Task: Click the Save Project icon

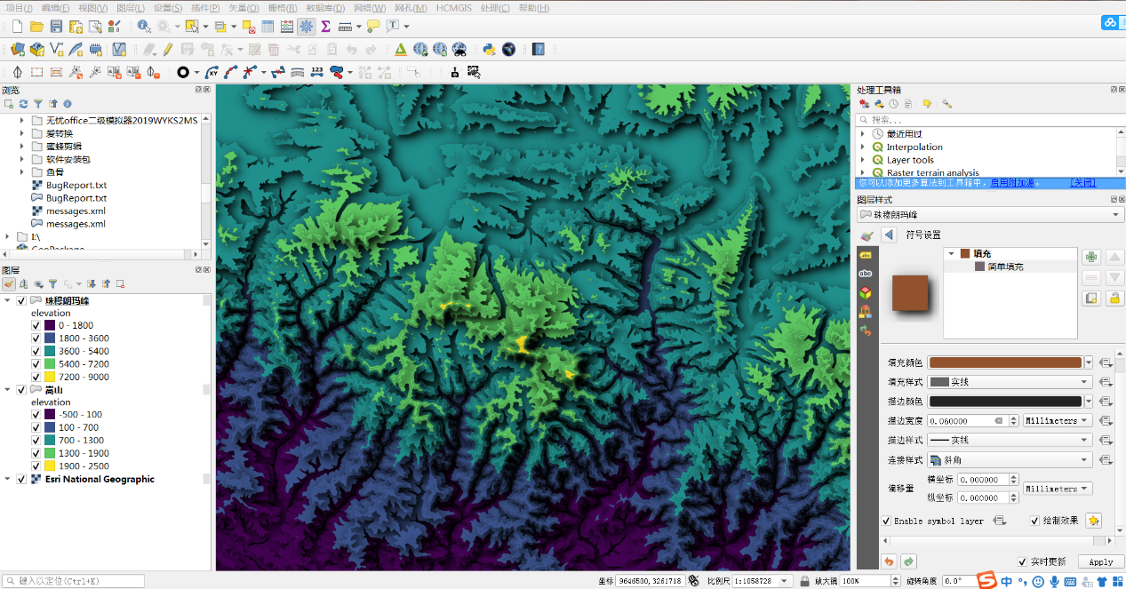Action: pos(56,27)
